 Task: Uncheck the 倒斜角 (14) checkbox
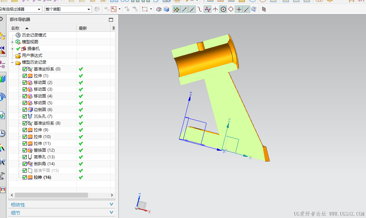(24, 164)
